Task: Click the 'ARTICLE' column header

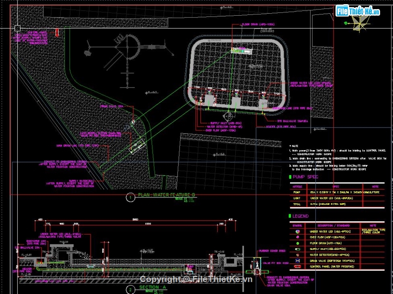Action: [x=297, y=187]
